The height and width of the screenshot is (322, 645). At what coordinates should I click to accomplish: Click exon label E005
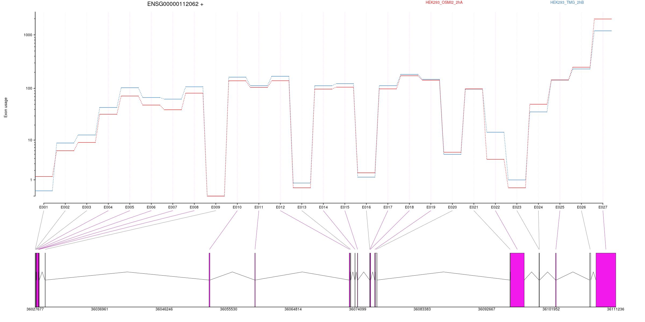tap(130, 207)
